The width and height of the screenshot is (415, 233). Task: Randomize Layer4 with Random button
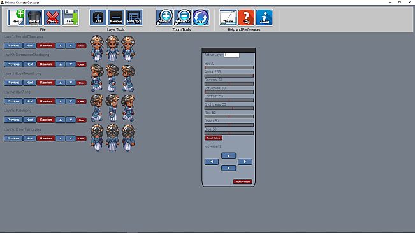(x=46, y=101)
